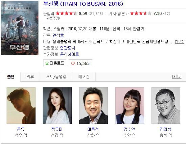This screenshot has width=186, height=144.
Task: Open 마동석 actor photo
Action: click(x=93, y=105)
